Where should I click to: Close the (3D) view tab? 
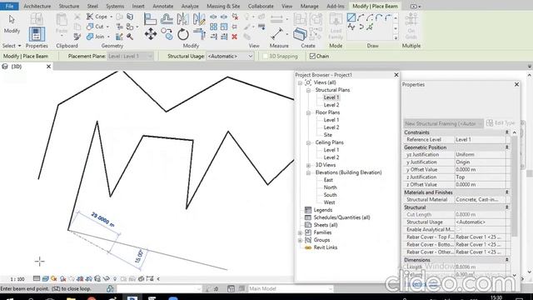48,67
